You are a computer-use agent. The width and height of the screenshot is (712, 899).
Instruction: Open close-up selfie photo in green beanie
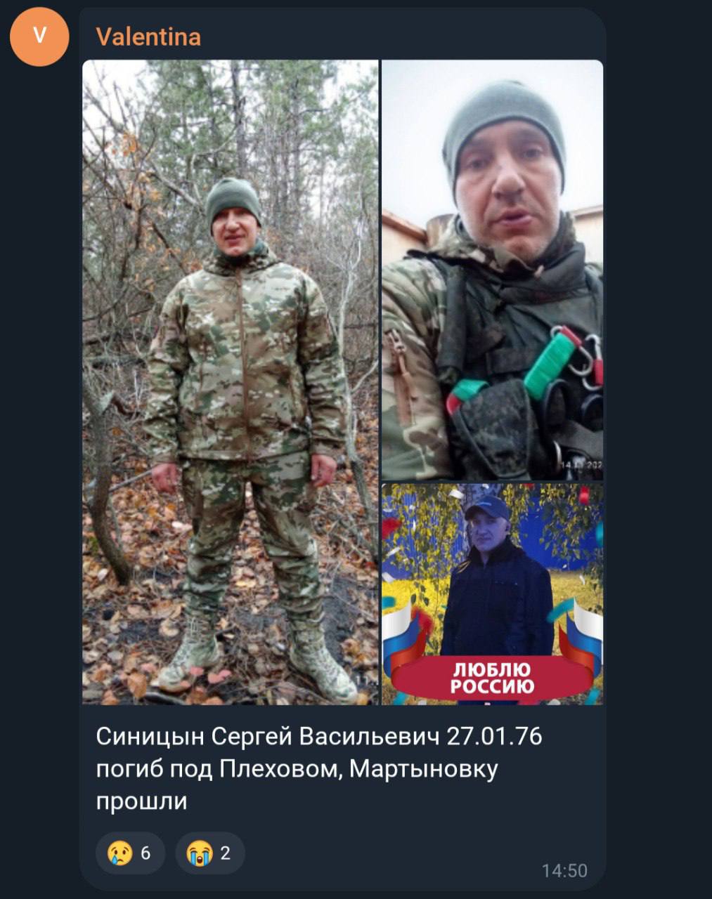[x=492, y=270]
